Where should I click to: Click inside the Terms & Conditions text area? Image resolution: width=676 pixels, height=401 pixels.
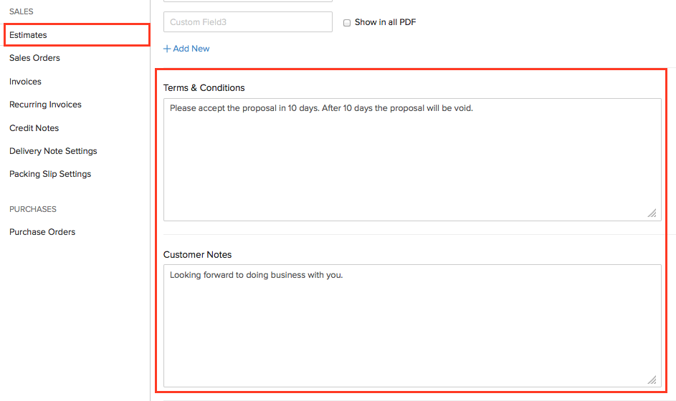[x=412, y=160]
